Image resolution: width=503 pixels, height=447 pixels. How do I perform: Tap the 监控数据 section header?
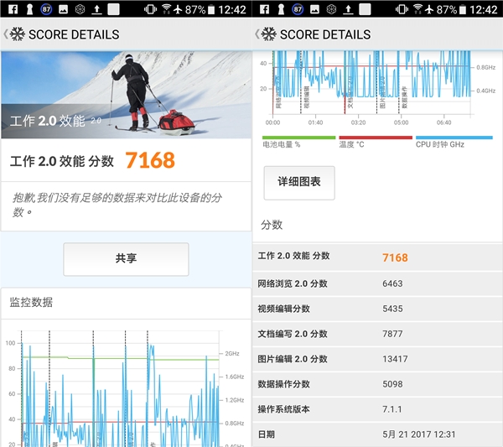34,302
